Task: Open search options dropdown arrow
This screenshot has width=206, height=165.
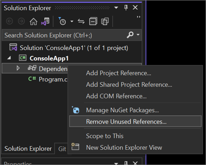Action: (138, 35)
